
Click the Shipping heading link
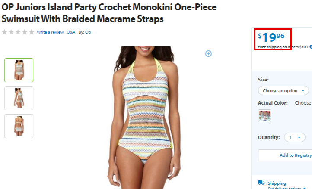(277, 183)
